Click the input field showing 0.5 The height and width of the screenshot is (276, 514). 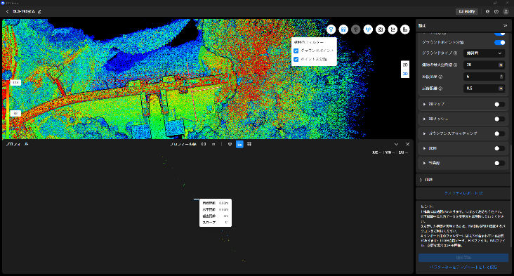(x=484, y=88)
